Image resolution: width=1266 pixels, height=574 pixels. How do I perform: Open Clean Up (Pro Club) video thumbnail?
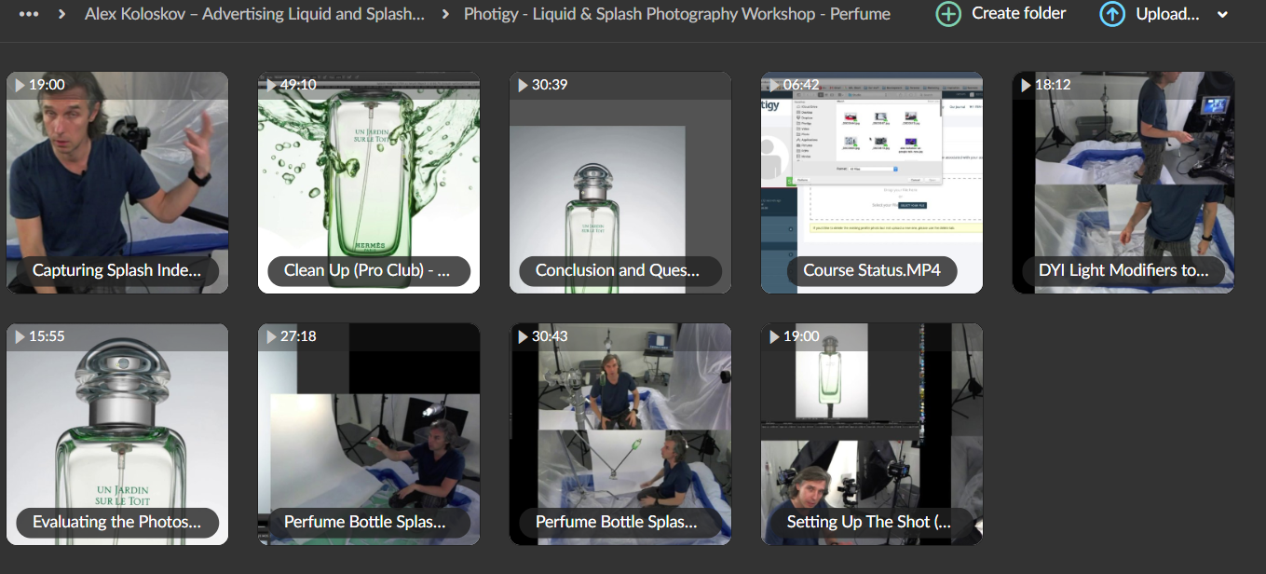click(x=368, y=182)
